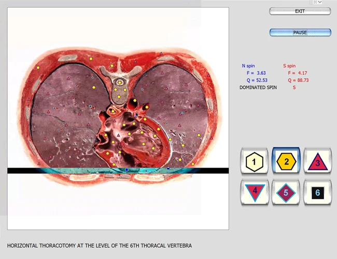Expand the top-right chevron dropdown
337x259 pixels.
click(x=320, y=2)
